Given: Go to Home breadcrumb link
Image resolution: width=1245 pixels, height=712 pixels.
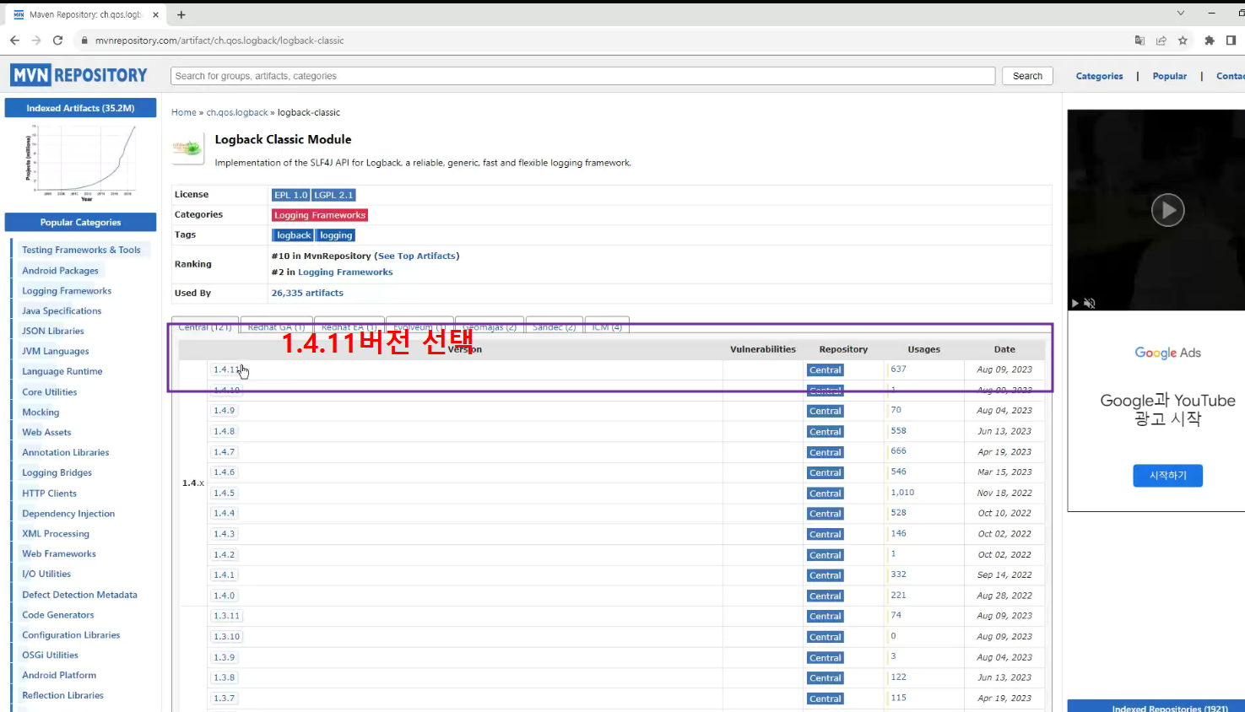Looking at the screenshot, I should click(183, 112).
